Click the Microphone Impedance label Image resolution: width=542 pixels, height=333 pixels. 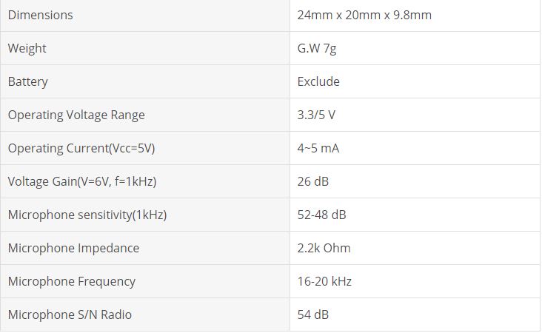(x=73, y=248)
